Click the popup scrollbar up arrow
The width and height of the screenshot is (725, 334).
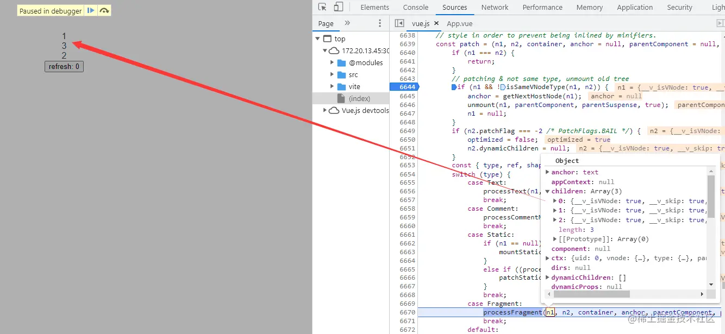click(710, 171)
